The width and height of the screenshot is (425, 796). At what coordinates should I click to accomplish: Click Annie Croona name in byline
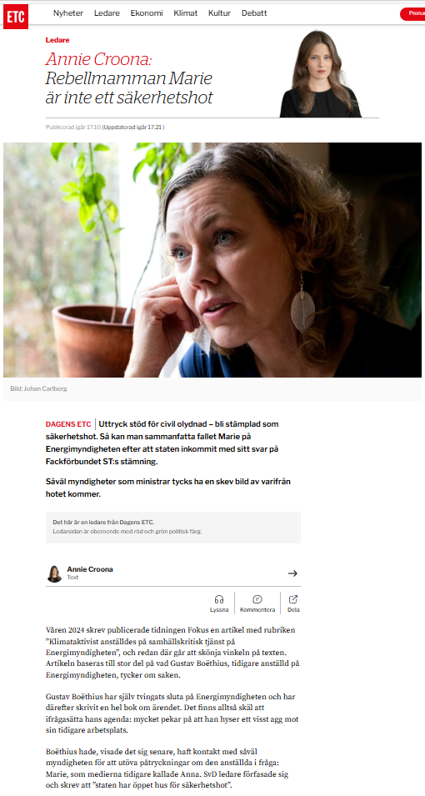click(x=90, y=569)
